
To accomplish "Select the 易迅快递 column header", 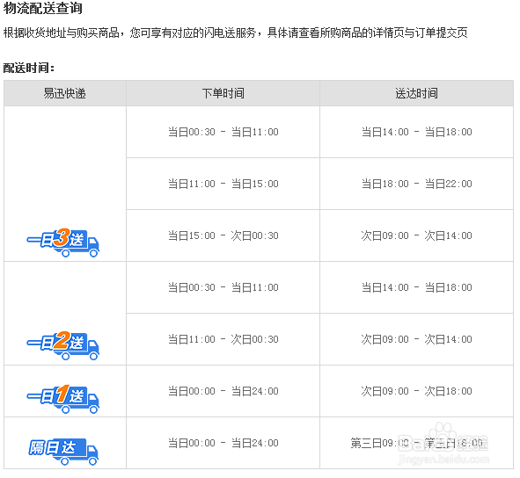I will [x=65, y=93].
